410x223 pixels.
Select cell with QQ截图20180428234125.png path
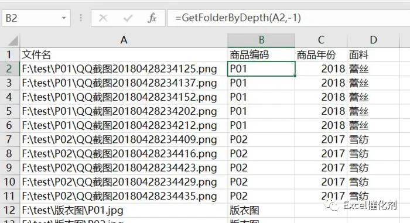(x=124, y=68)
